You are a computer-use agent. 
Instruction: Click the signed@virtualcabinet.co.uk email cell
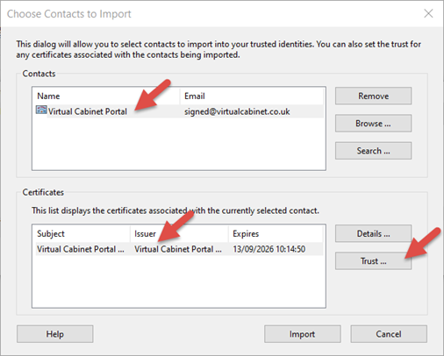[237, 111]
